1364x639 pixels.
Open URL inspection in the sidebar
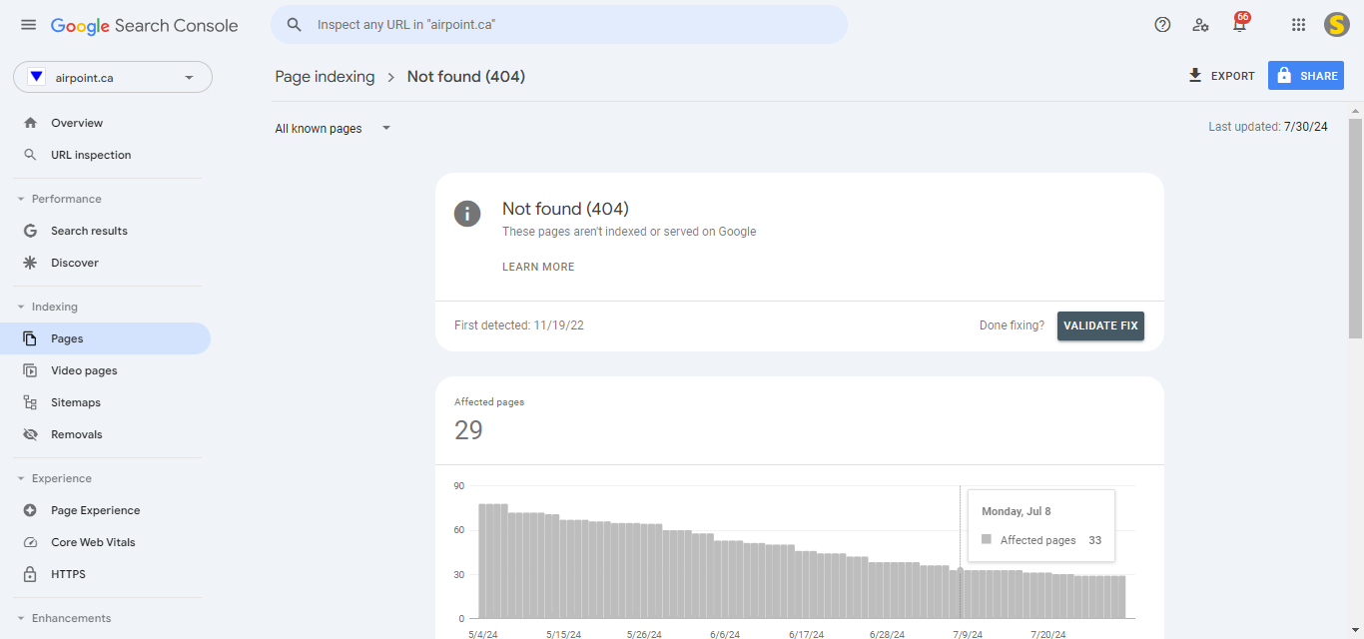point(106,155)
